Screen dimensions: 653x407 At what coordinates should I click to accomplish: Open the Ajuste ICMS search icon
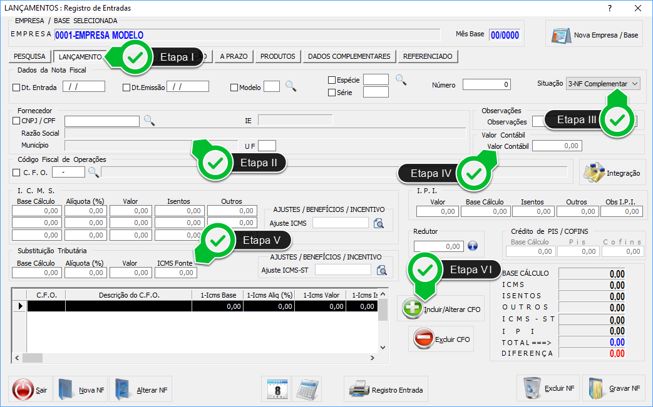coord(379,223)
